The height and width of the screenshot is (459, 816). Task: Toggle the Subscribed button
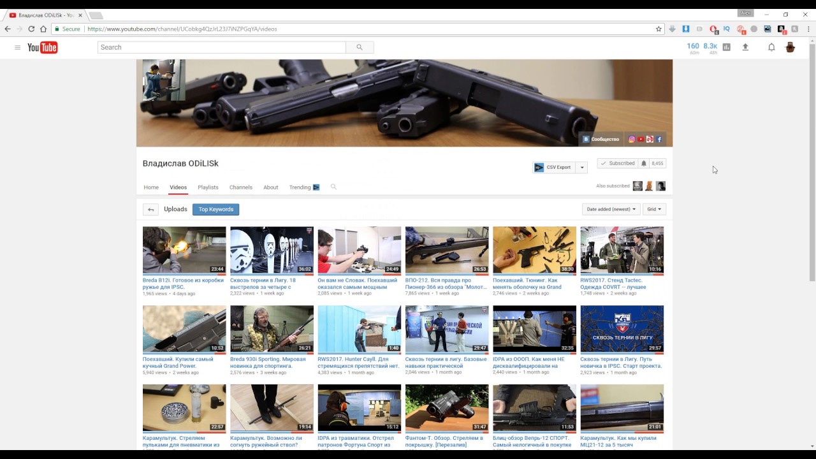618,163
